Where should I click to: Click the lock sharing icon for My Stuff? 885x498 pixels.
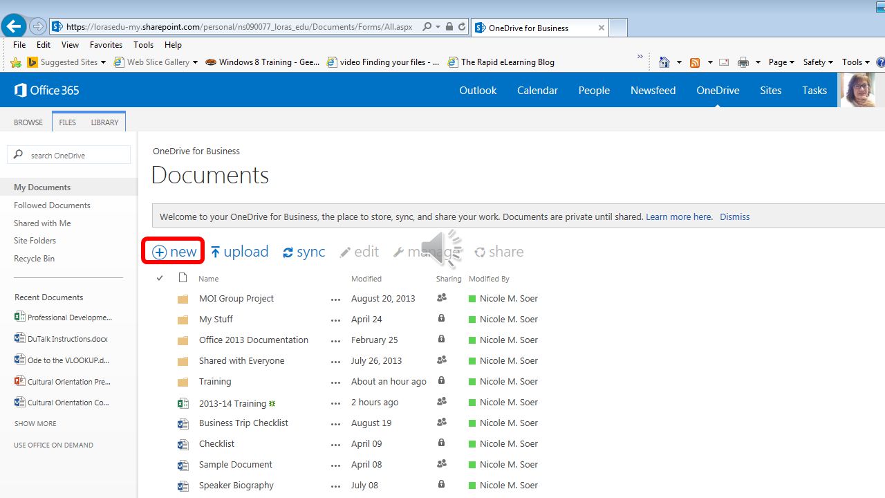pyautogui.click(x=441, y=319)
